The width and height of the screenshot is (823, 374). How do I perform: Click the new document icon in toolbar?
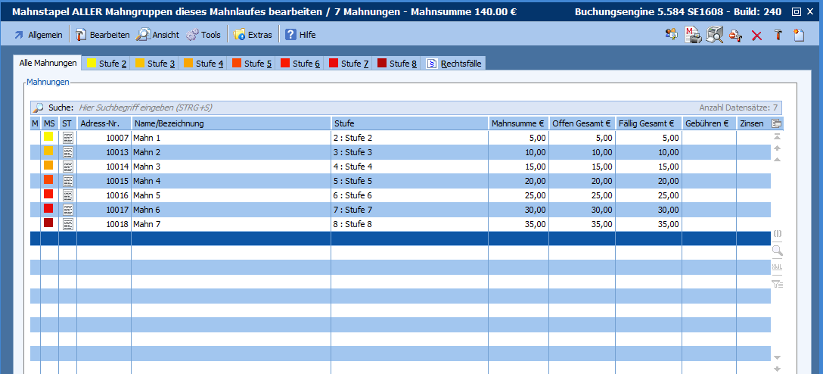798,35
